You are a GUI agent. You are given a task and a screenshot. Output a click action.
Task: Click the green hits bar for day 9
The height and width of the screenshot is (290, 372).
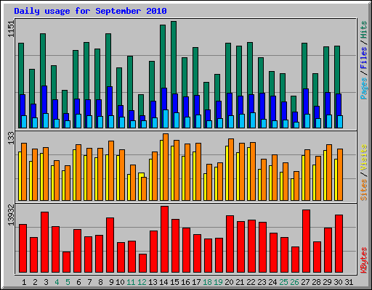pos(108,59)
